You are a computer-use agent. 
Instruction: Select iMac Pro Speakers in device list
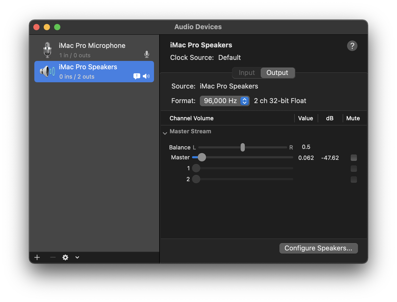88,72
